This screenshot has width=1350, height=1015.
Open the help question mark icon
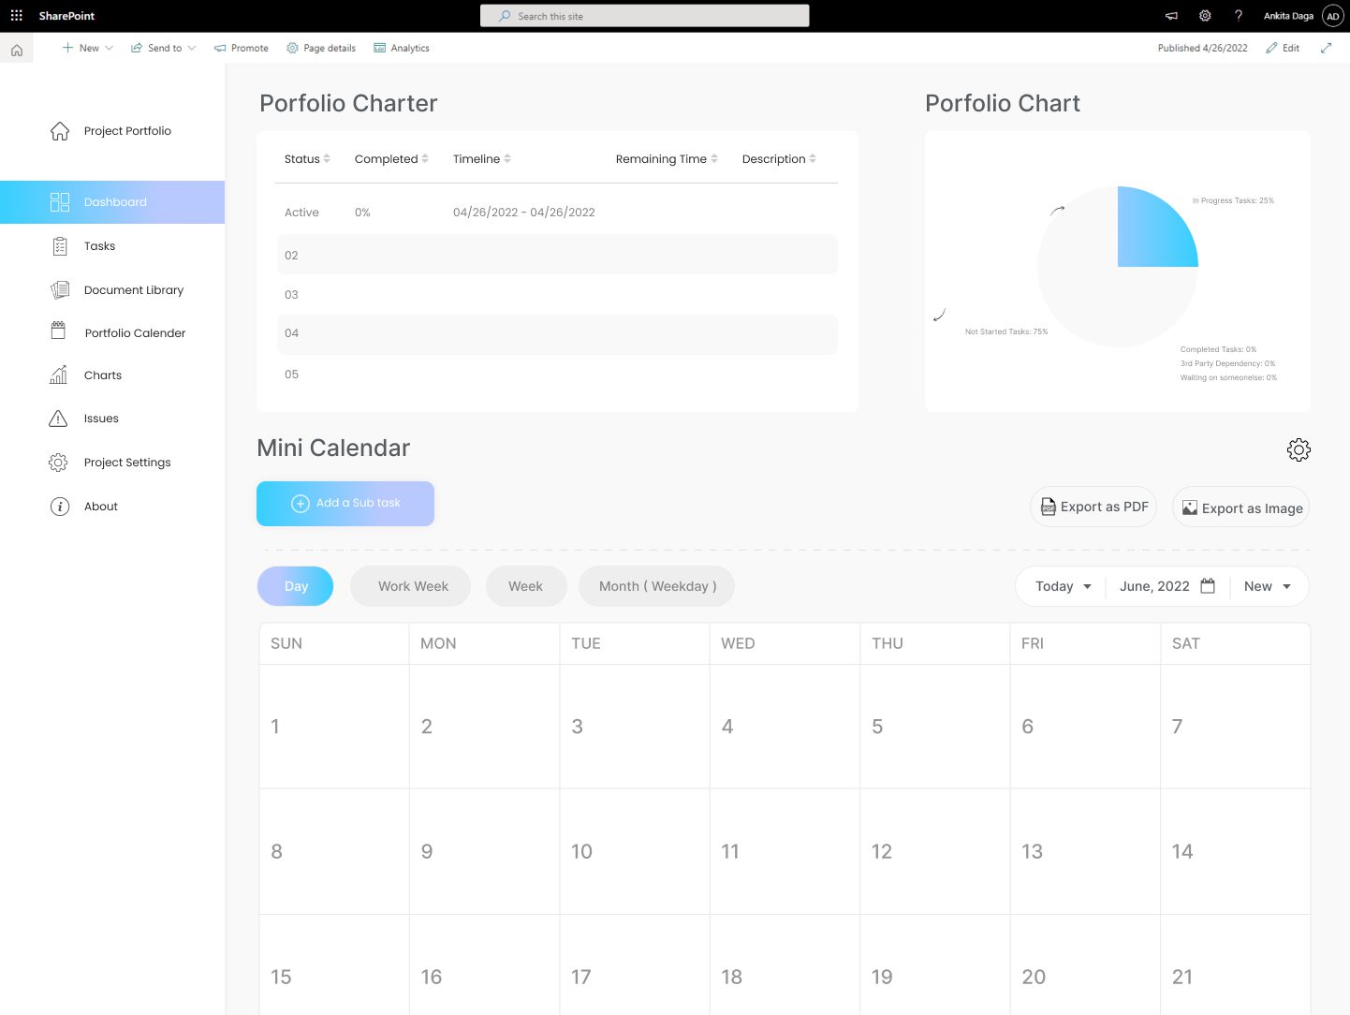point(1238,16)
